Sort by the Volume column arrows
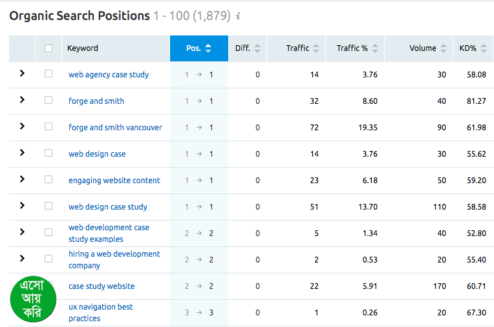 [444, 48]
